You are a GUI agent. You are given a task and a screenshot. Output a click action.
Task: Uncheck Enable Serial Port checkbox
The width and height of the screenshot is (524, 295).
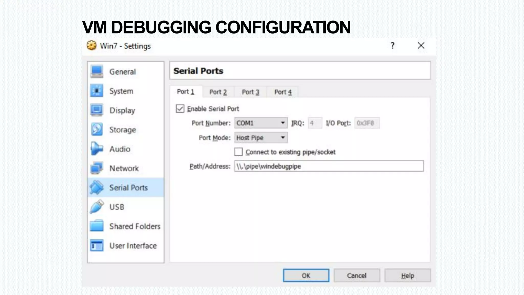click(180, 109)
